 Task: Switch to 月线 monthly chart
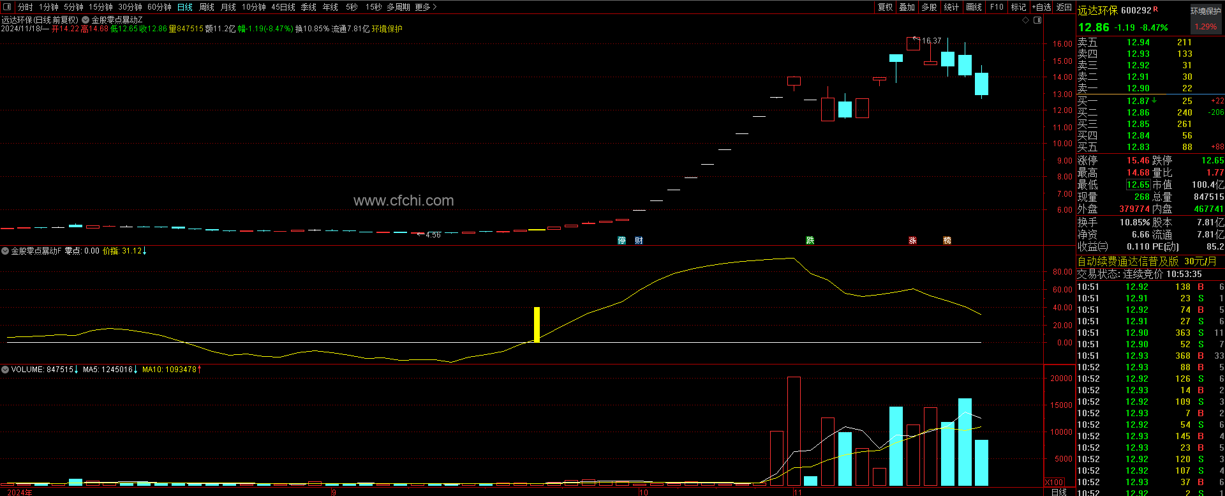(x=228, y=7)
